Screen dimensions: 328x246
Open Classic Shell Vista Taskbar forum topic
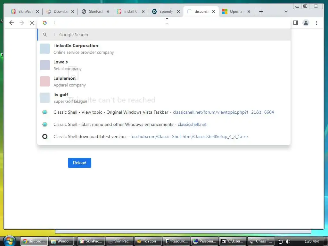[164, 112]
